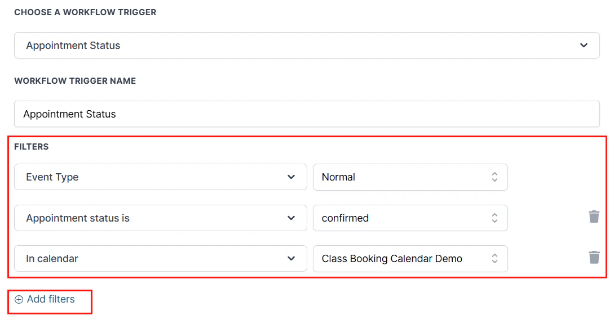Screen dimensions: 614x329
Task: Click the chevron on Appointment Status trigger dropdown
Action: [x=584, y=45]
